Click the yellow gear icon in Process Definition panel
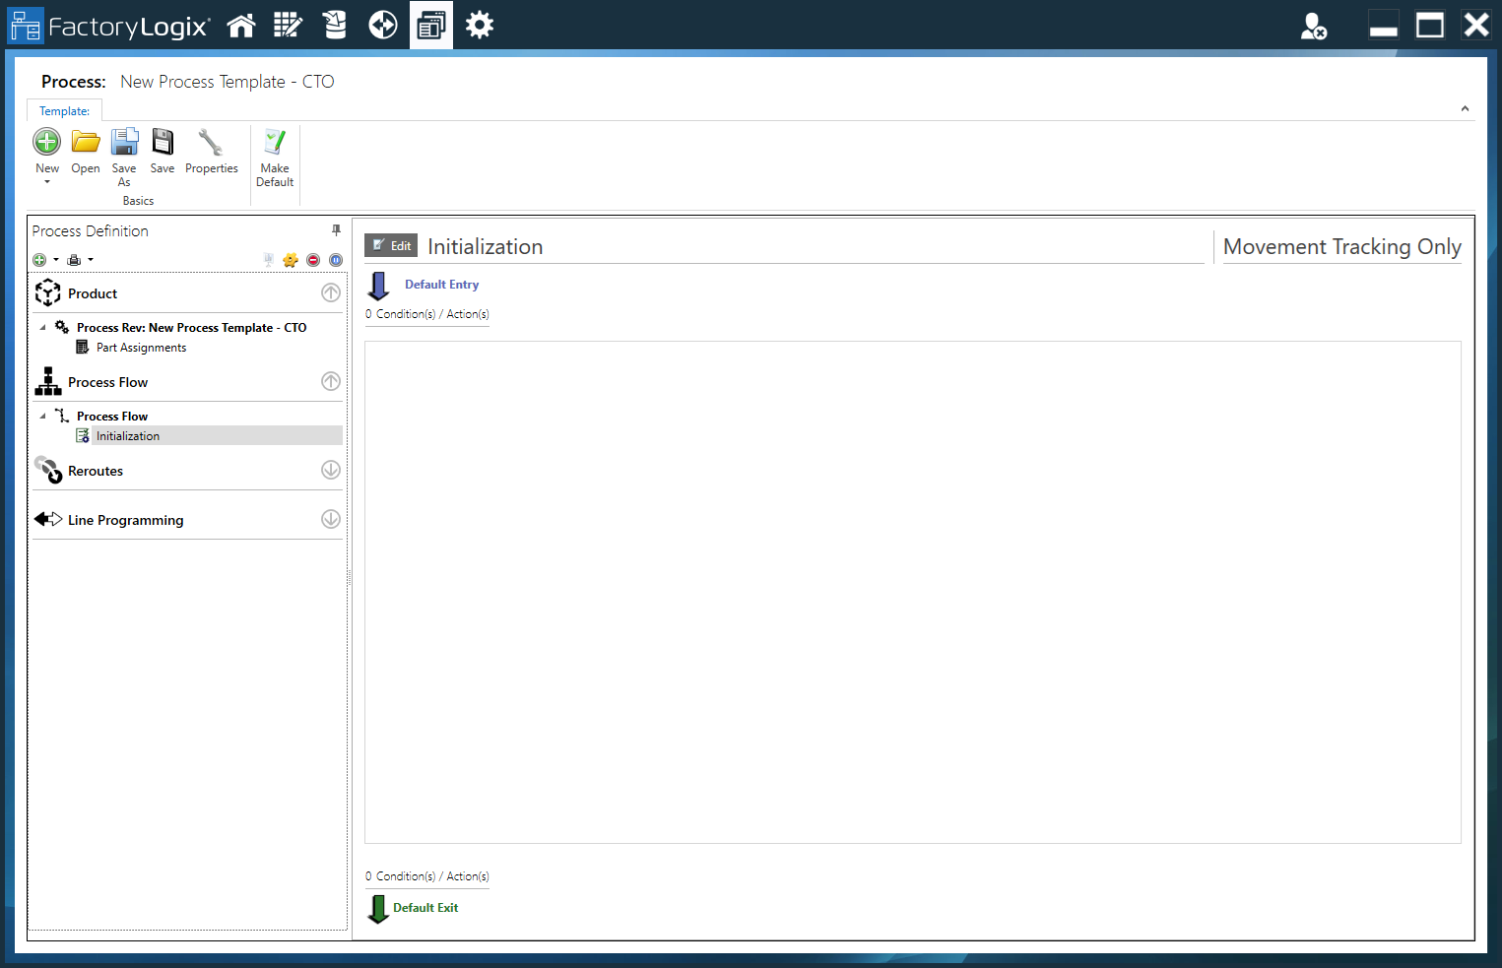This screenshot has height=968, width=1502. point(291,259)
